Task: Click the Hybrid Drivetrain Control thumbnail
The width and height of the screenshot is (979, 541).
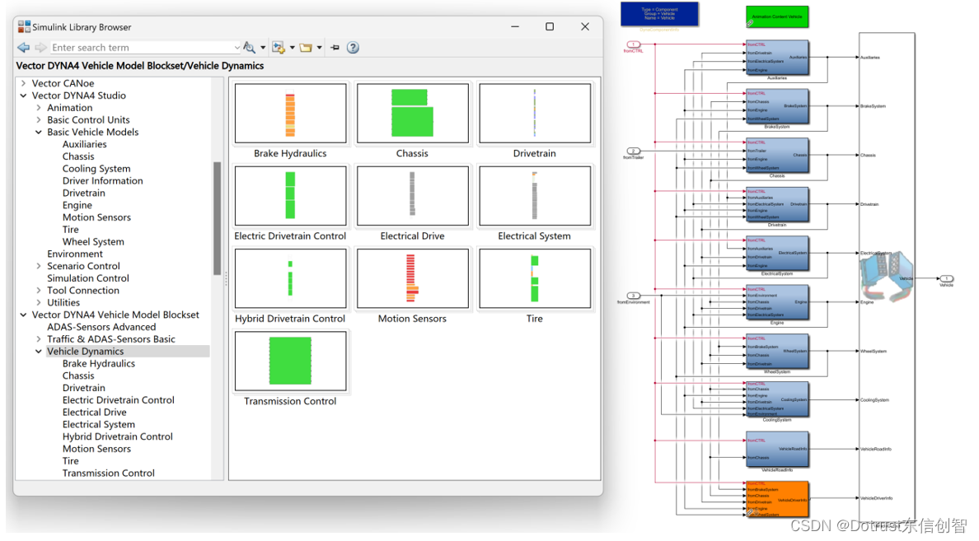Action: tap(290, 278)
